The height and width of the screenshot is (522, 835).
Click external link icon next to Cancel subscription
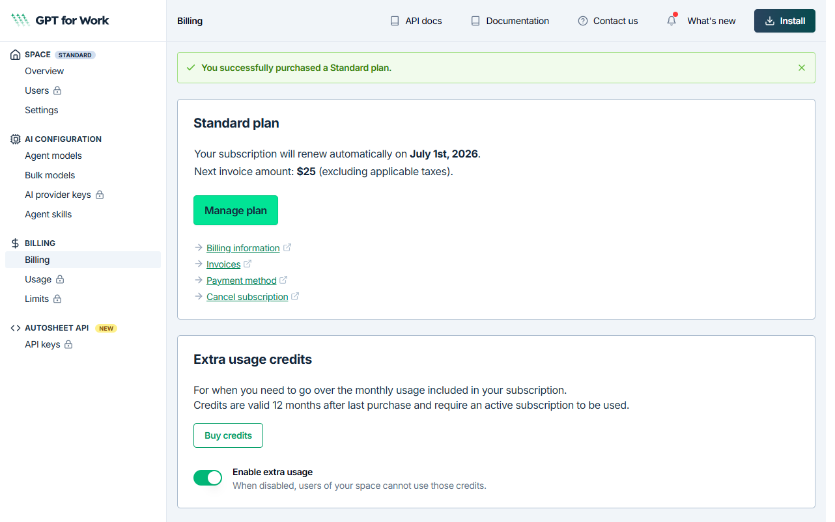[x=295, y=296]
